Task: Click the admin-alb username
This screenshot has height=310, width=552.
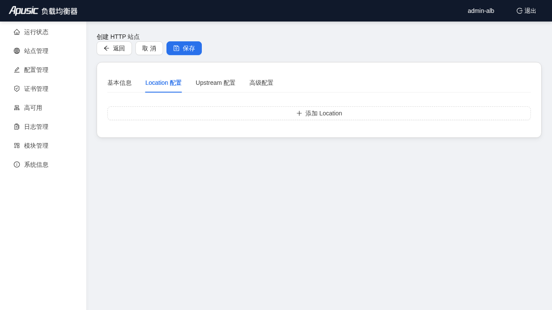Action: 481,11
